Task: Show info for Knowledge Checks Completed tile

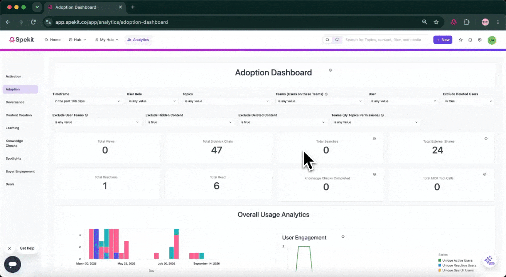Action: coord(374,174)
